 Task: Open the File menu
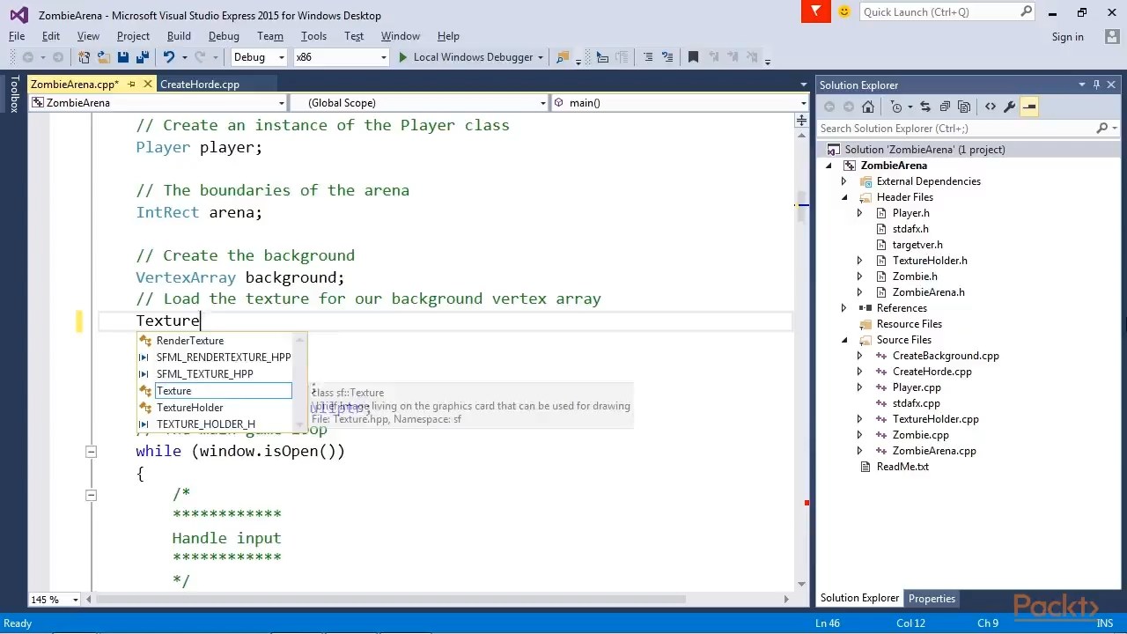17,36
